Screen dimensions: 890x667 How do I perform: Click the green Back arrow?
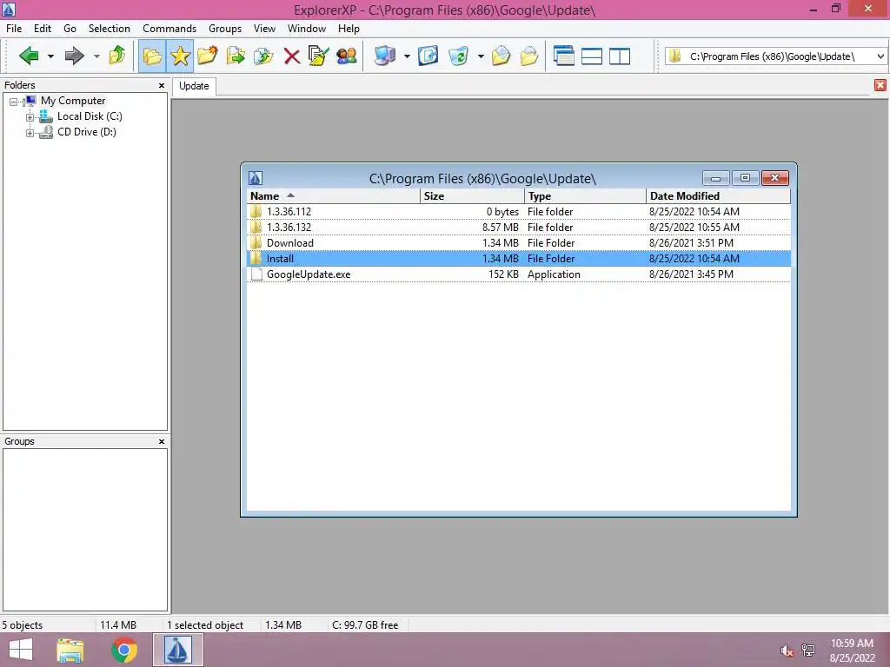[29, 56]
